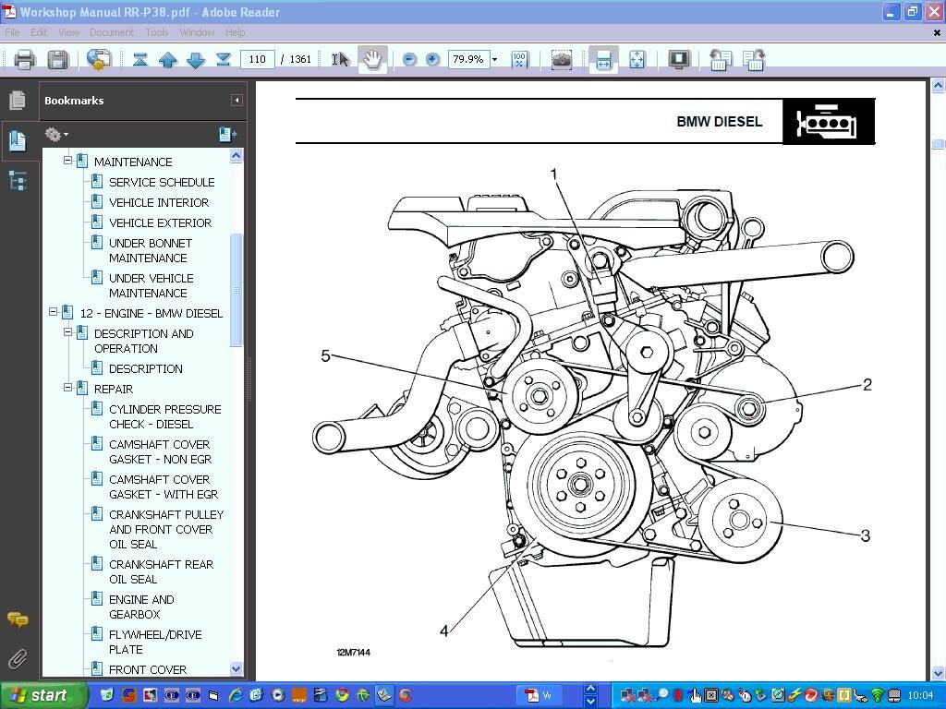Open CRANKSHAFT PULLEY AND FRONT COVER OIL SEAL

tap(166, 529)
